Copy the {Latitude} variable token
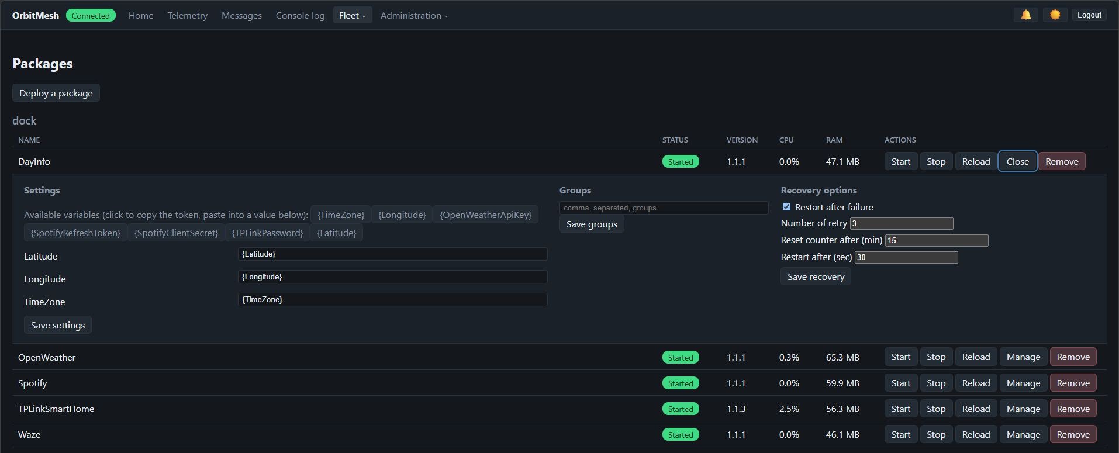This screenshot has width=1119, height=453. (337, 233)
